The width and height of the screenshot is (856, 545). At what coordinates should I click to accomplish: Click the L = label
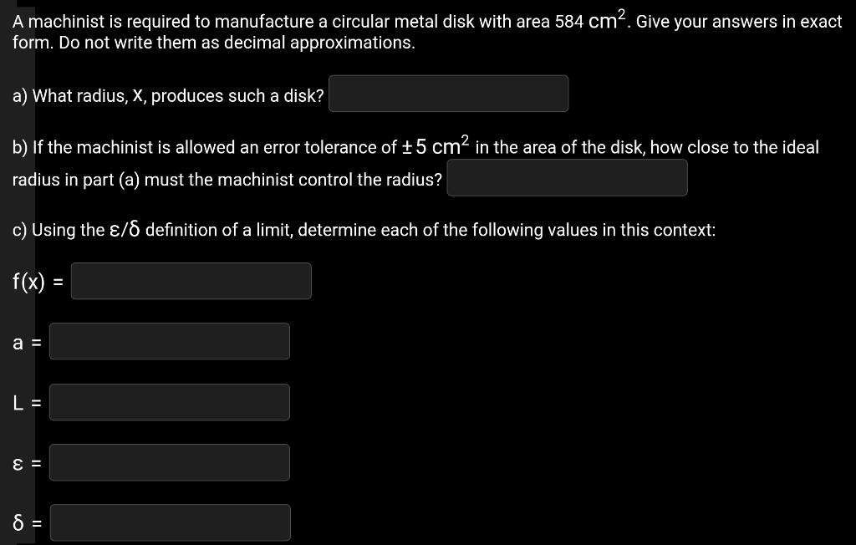point(25,402)
